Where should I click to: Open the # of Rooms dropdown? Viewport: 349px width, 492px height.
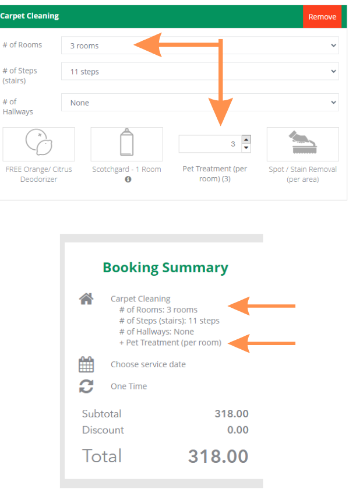point(200,45)
